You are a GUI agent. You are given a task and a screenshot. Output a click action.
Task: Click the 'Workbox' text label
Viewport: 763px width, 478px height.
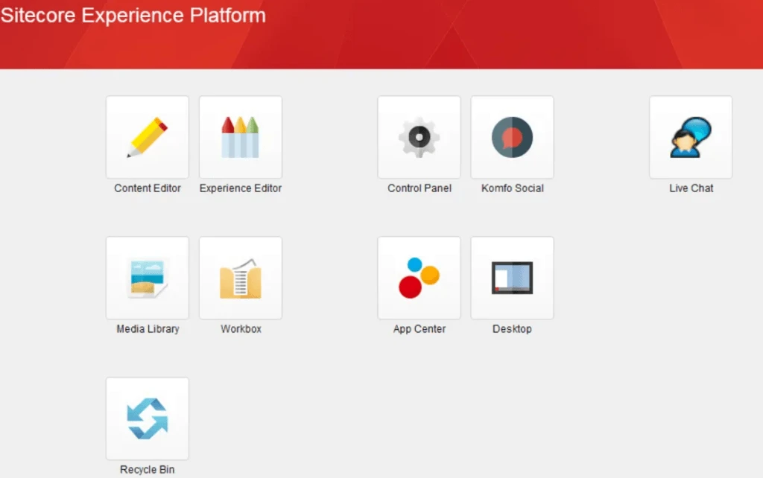[x=241, y=329]
